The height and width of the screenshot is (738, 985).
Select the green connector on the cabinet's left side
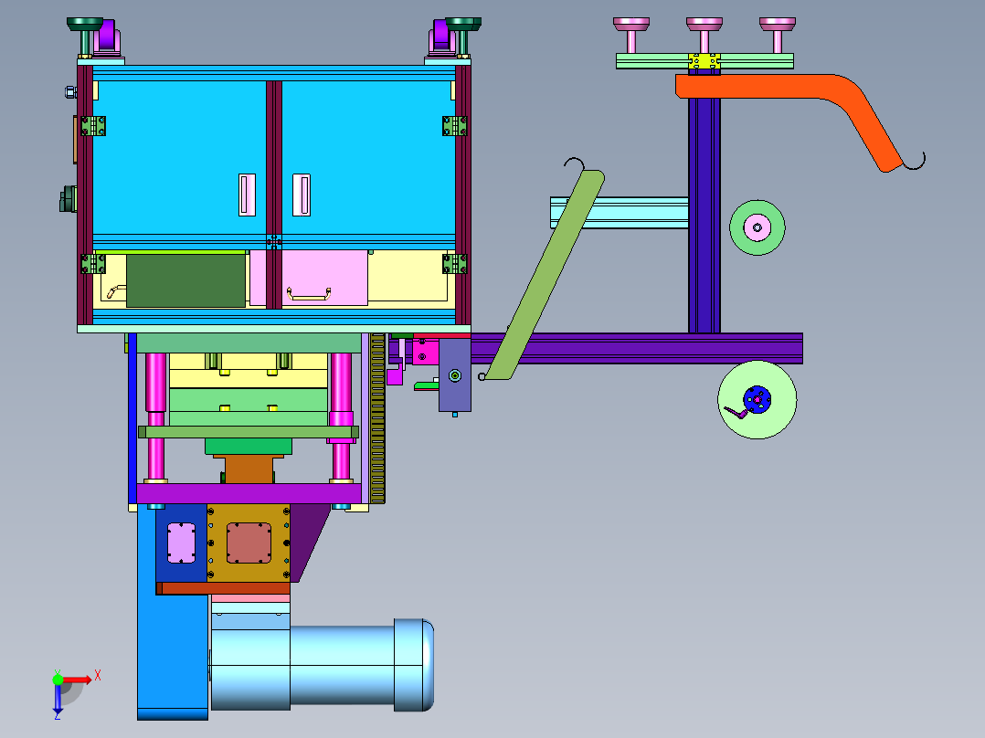click(x=69, y=198)
